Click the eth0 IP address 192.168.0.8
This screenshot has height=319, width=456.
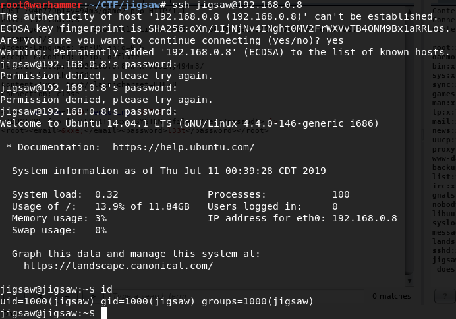(x=364, y=218)
